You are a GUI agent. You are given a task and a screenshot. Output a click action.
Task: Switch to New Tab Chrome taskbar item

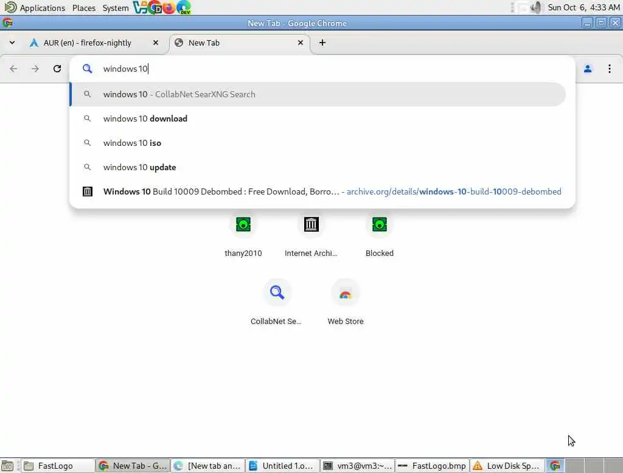pyautogui.click(x=133, y=466)
